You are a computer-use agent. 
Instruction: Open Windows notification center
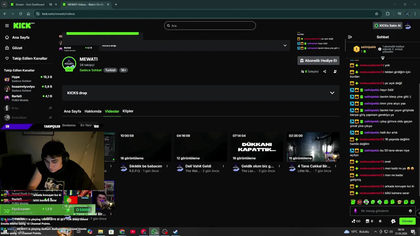click(413, 232)
